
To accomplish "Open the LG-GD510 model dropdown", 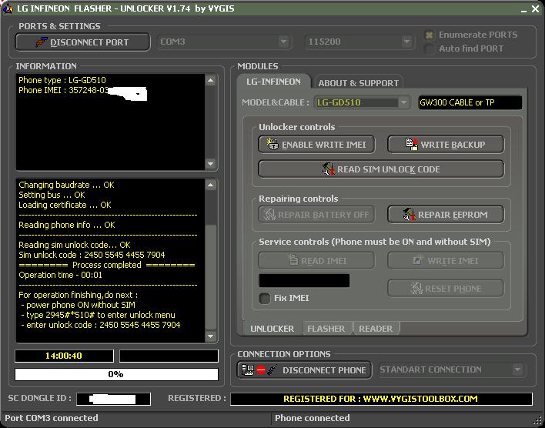I will click(x=403, y=102).
